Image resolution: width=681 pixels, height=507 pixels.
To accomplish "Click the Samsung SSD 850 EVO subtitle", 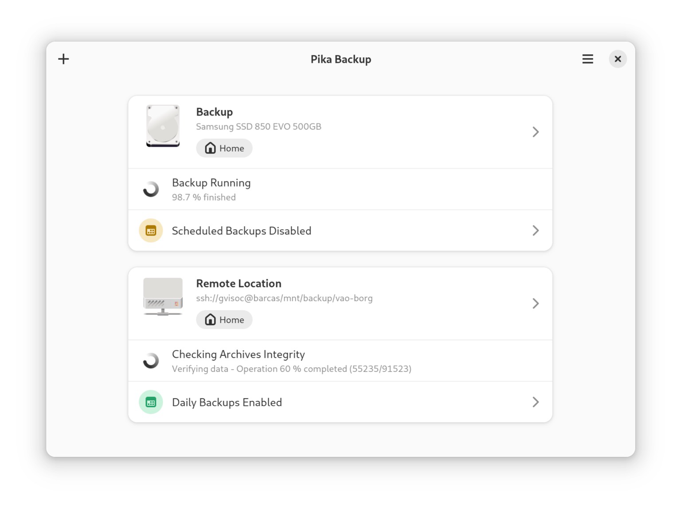I will (x=258, y=127).
